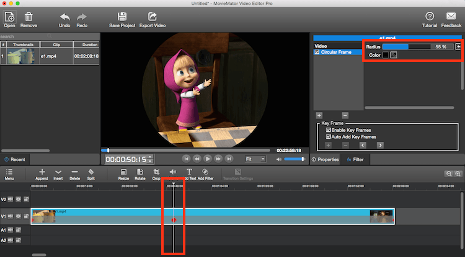Mute the A1 audio track
Image resolution: width=465 pixels, height=257 pixels.
tap(11, 230)
